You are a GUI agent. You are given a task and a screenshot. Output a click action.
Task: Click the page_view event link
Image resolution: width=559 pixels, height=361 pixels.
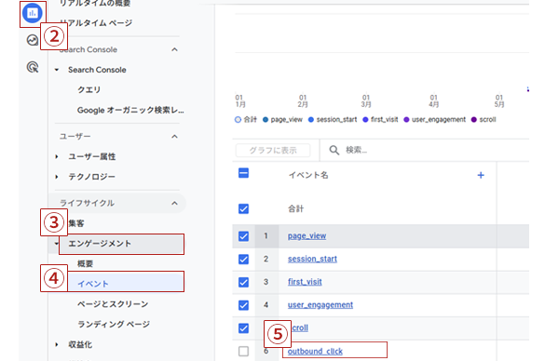(x=307, y=236)
